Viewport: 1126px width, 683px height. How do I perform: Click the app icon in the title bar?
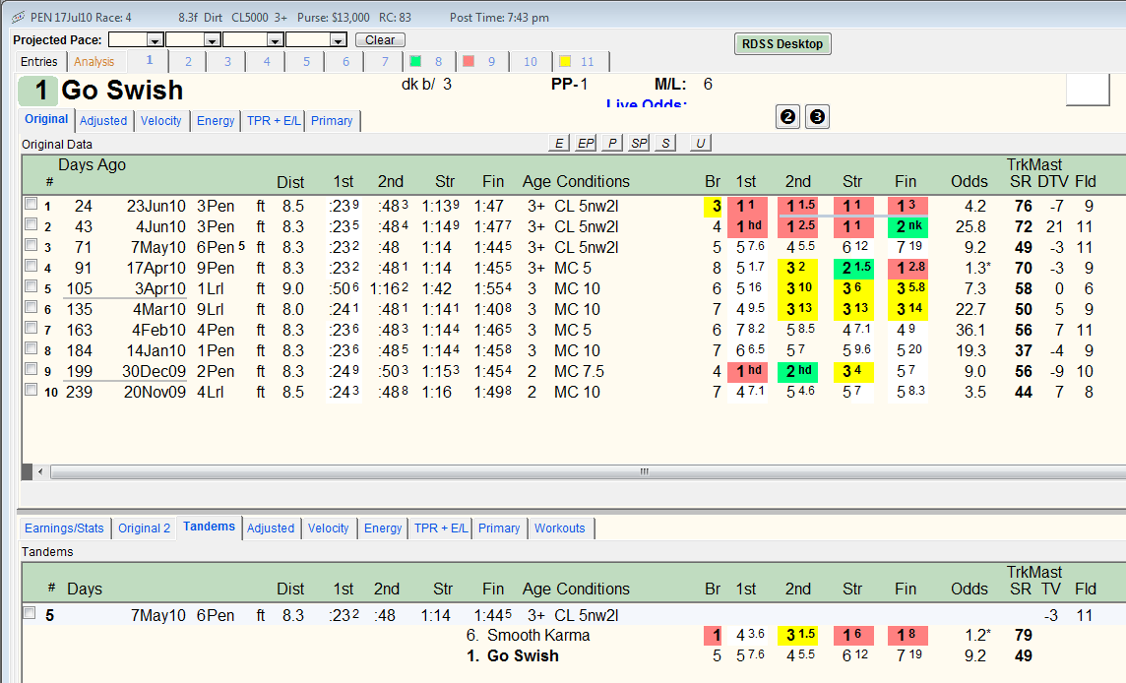18,18
